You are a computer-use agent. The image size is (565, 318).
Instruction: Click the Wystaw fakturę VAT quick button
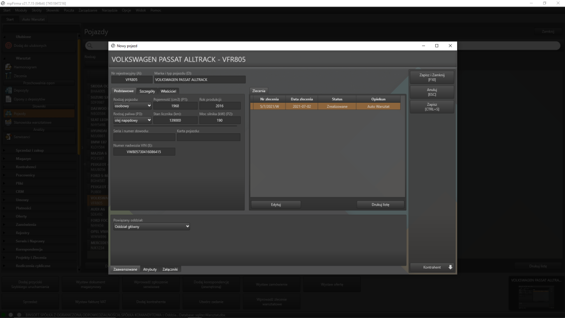click(x=91, y=302)
